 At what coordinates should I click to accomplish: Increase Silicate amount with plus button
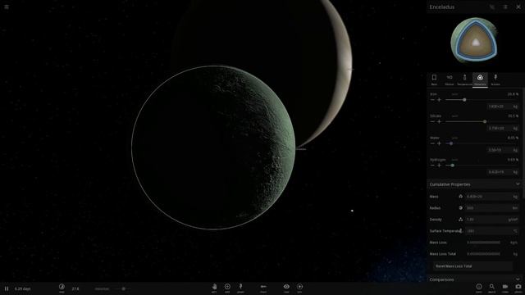coord(439,122)
